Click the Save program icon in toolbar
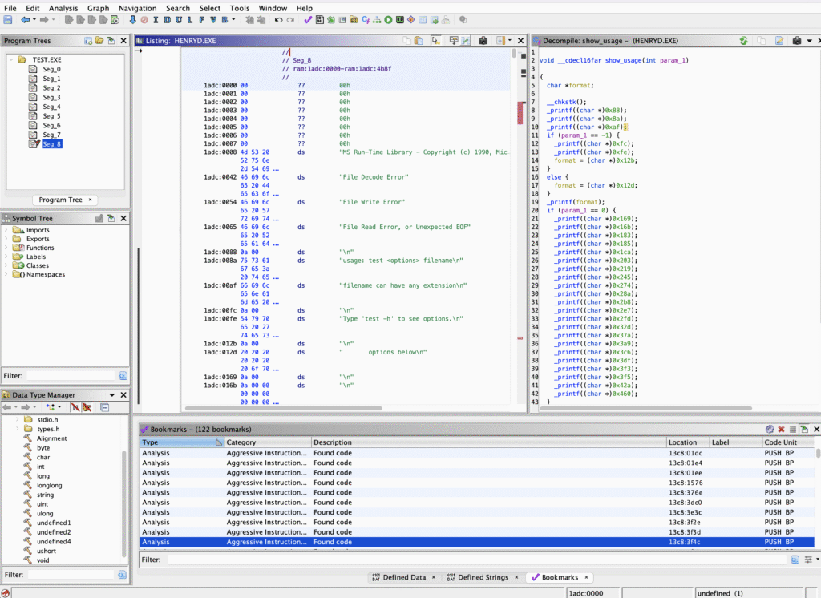Screen dimensions: 821x598 (x=8, y=19)
